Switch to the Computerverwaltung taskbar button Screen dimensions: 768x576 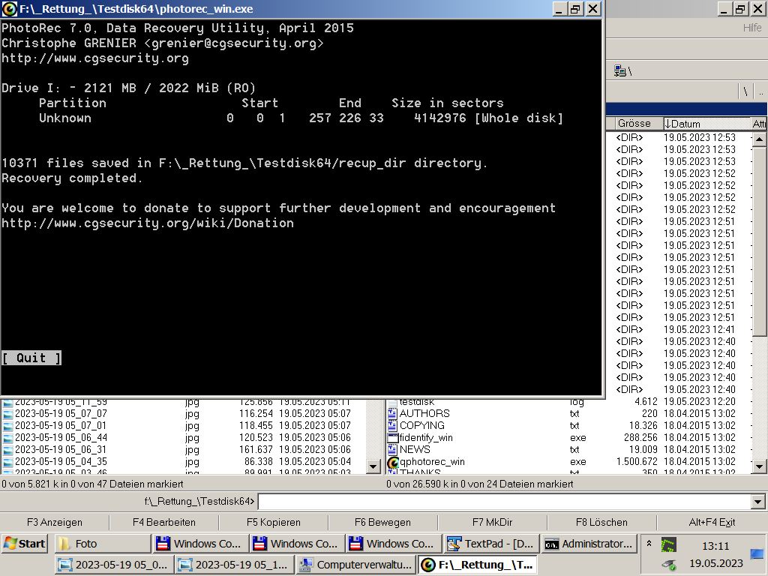[356, 564]
